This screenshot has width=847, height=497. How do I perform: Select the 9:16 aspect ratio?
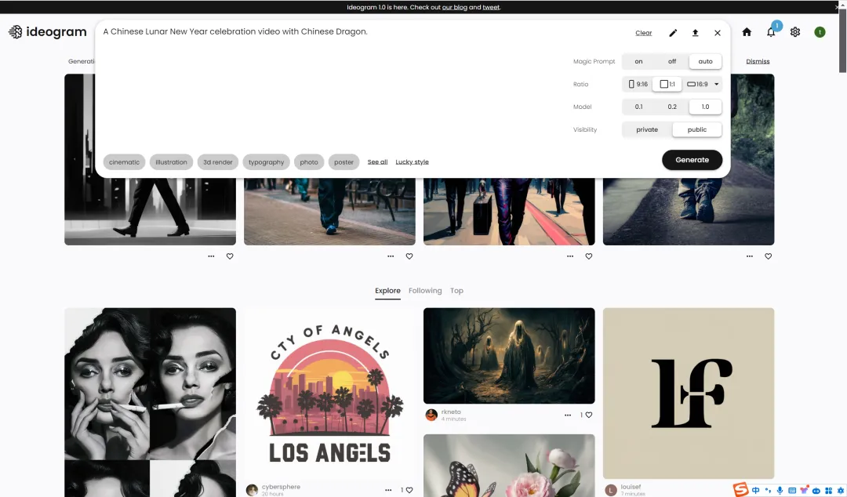pyautogui.click(x=638, y=84)
